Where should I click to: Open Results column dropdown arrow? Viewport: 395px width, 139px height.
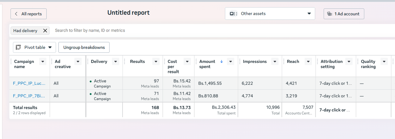156,62
